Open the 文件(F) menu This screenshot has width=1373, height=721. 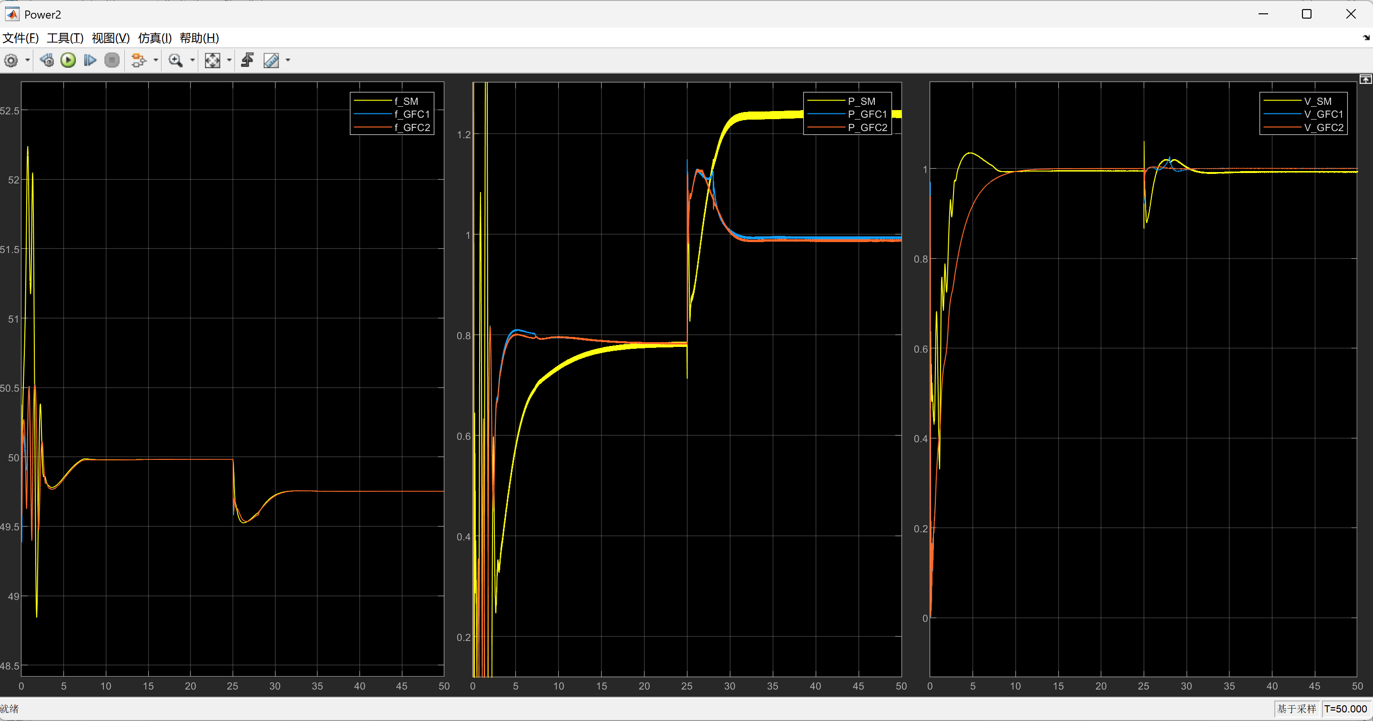tap(21, 39)
